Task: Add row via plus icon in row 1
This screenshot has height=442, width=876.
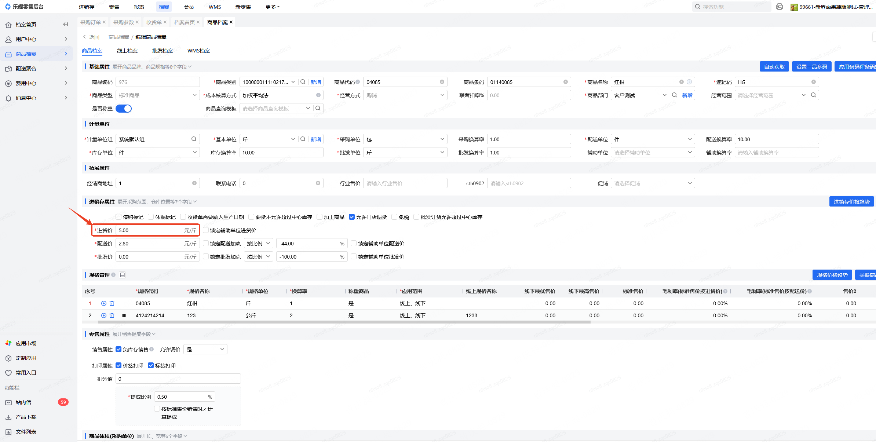Action: (x=104, y=303)
